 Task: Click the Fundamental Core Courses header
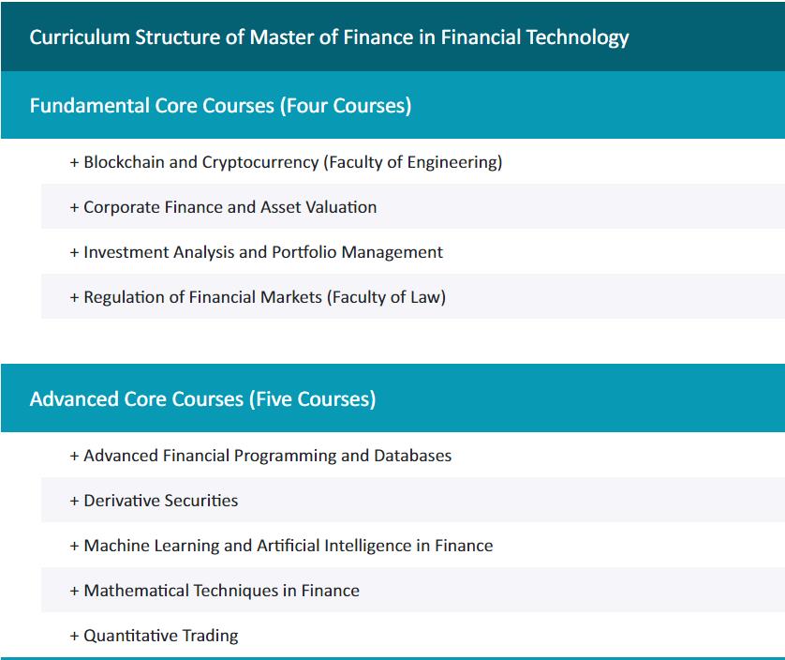(220, 105)
